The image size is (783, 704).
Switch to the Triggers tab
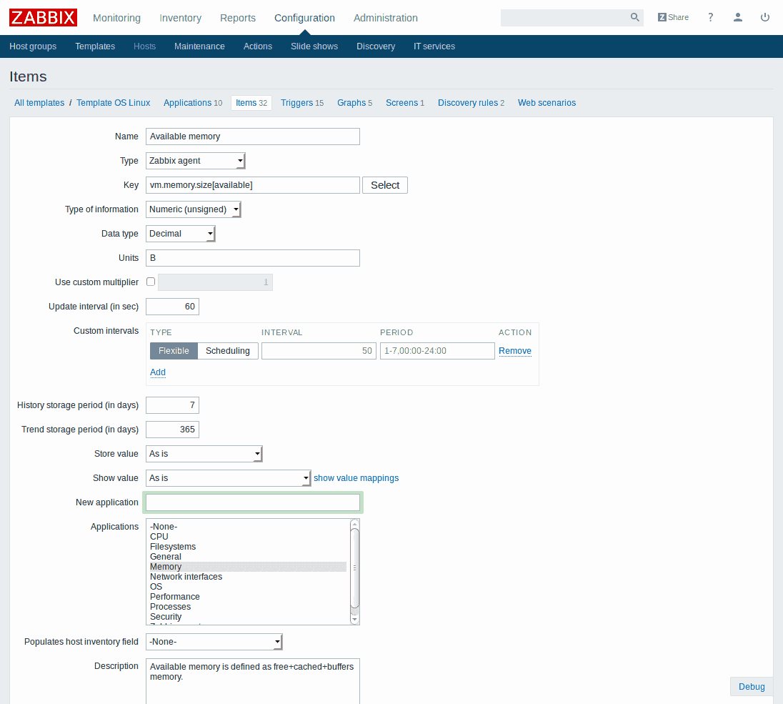coord(301,103)
